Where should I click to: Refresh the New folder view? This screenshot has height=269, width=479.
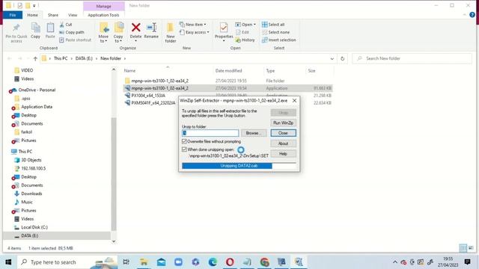[x=343, y=58]
